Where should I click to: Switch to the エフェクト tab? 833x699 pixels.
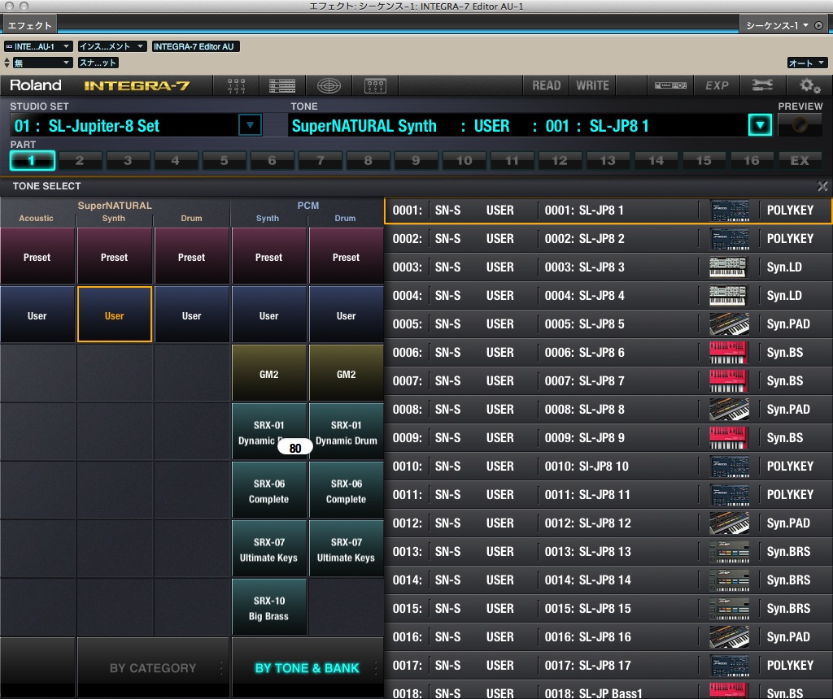pos(30,25)
